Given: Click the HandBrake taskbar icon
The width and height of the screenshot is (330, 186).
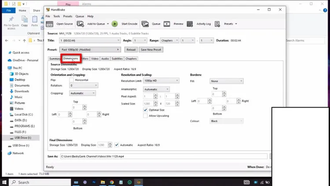Looking at the screenshot, I should (x=139, y=182).
